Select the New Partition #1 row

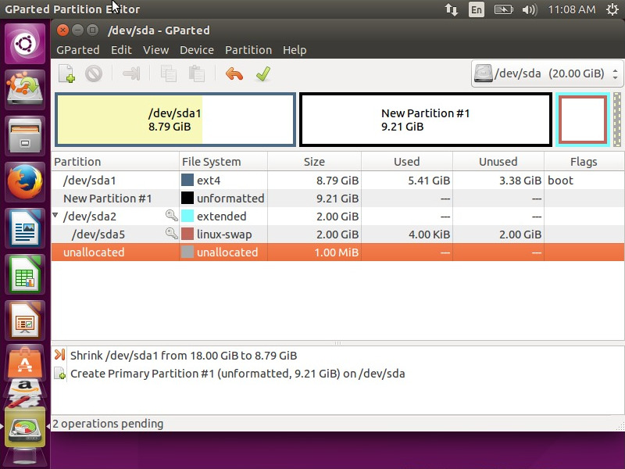pyautogui.click(x=337, y=199)
